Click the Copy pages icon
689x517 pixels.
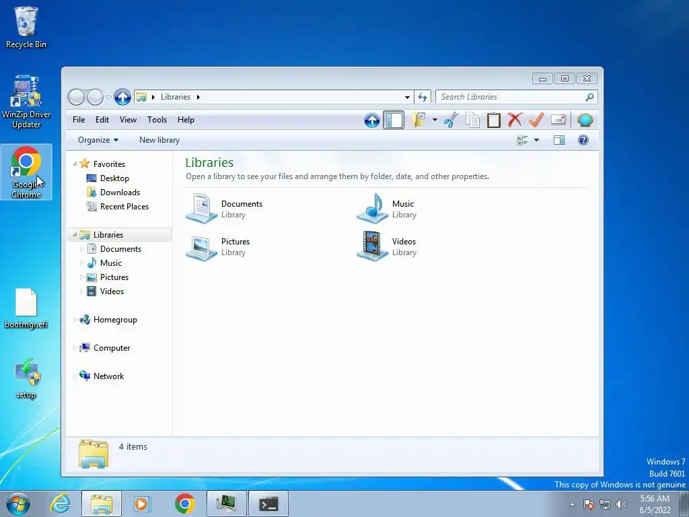click(x=472, y=120)
